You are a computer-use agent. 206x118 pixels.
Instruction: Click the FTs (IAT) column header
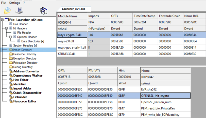tap(102, 70)
